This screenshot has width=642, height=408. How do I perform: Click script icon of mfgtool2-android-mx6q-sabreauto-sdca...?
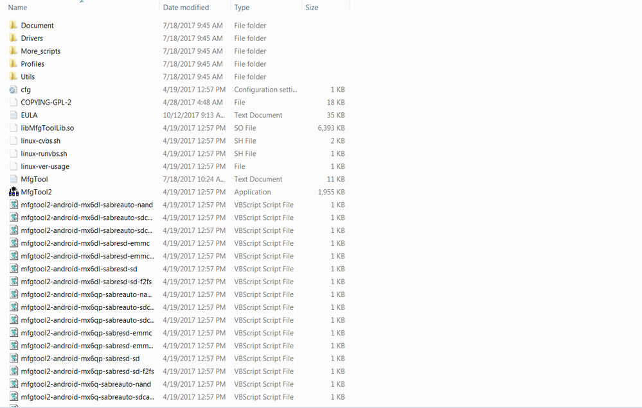click(x=14, y=397)
